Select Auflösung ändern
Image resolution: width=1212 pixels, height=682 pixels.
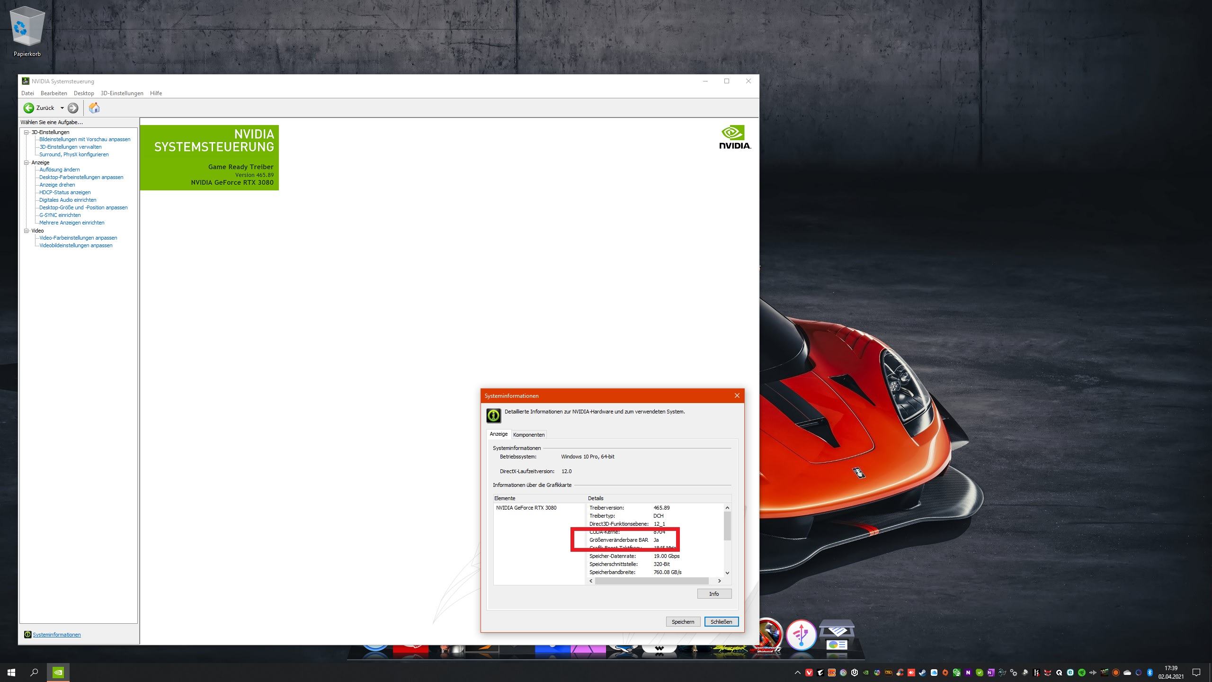(x=60, y=170)
